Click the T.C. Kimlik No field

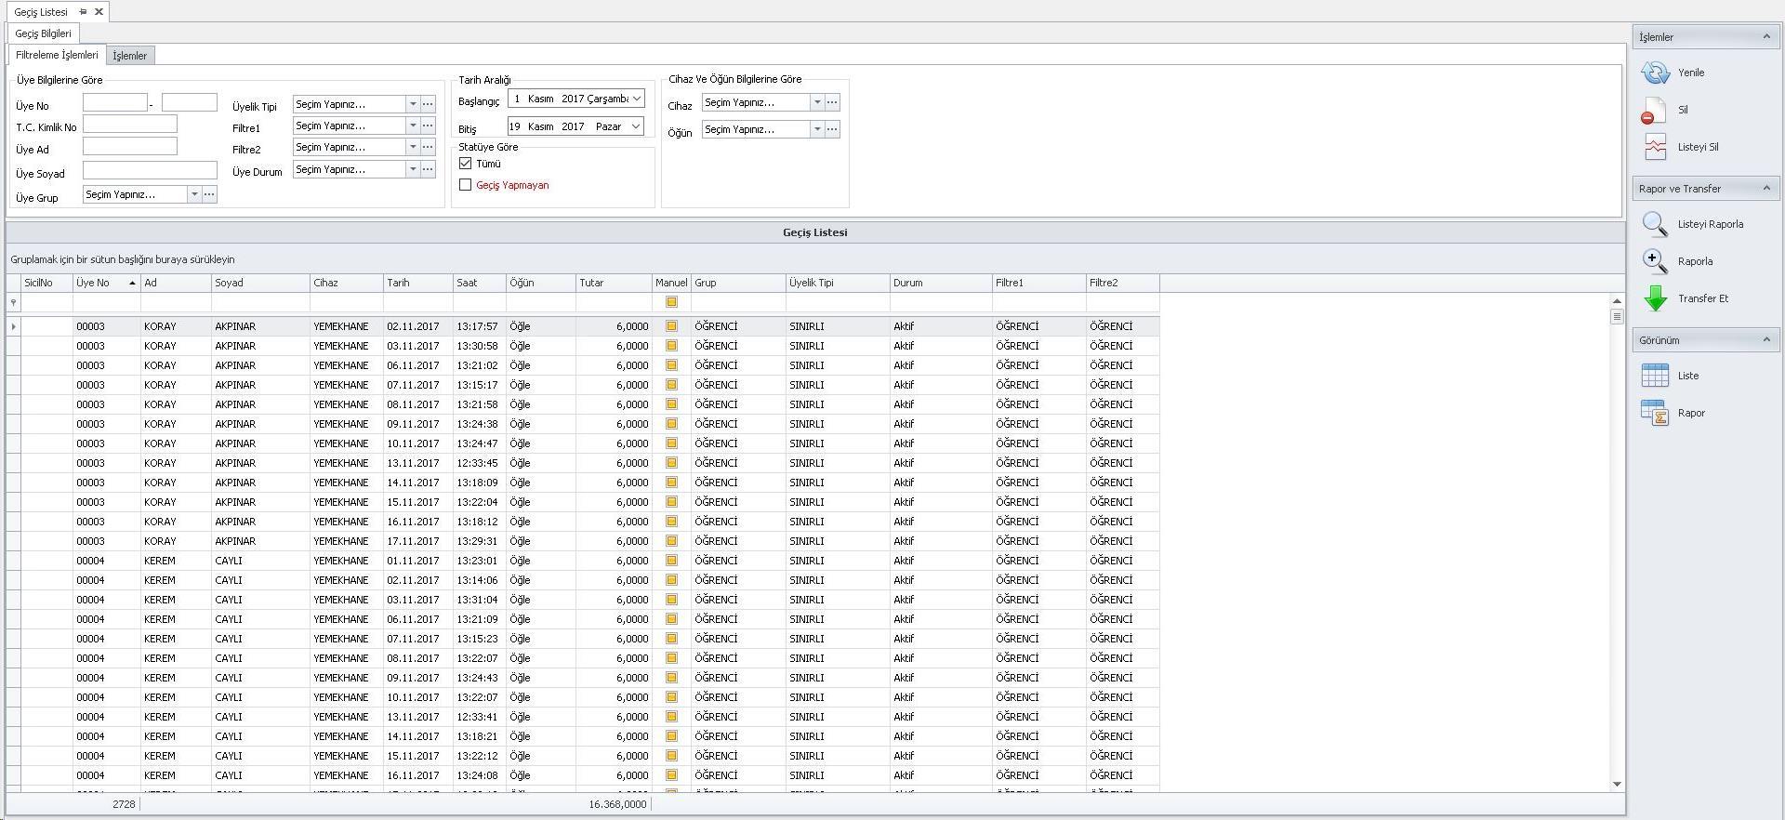pyautogui.click(x=129, y=125)
